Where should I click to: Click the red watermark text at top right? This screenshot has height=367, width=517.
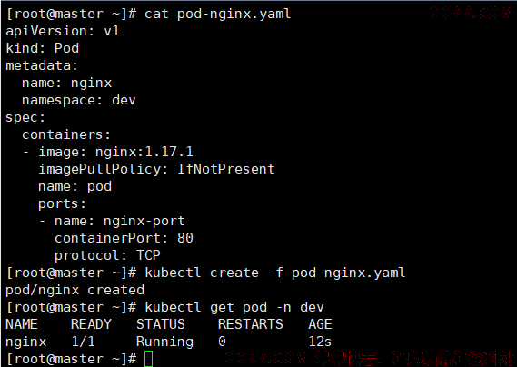(x=470, y=13)
